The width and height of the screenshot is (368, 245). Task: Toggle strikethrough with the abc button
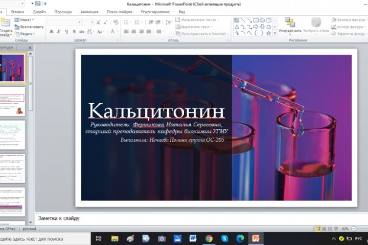(x=82, y=32)
